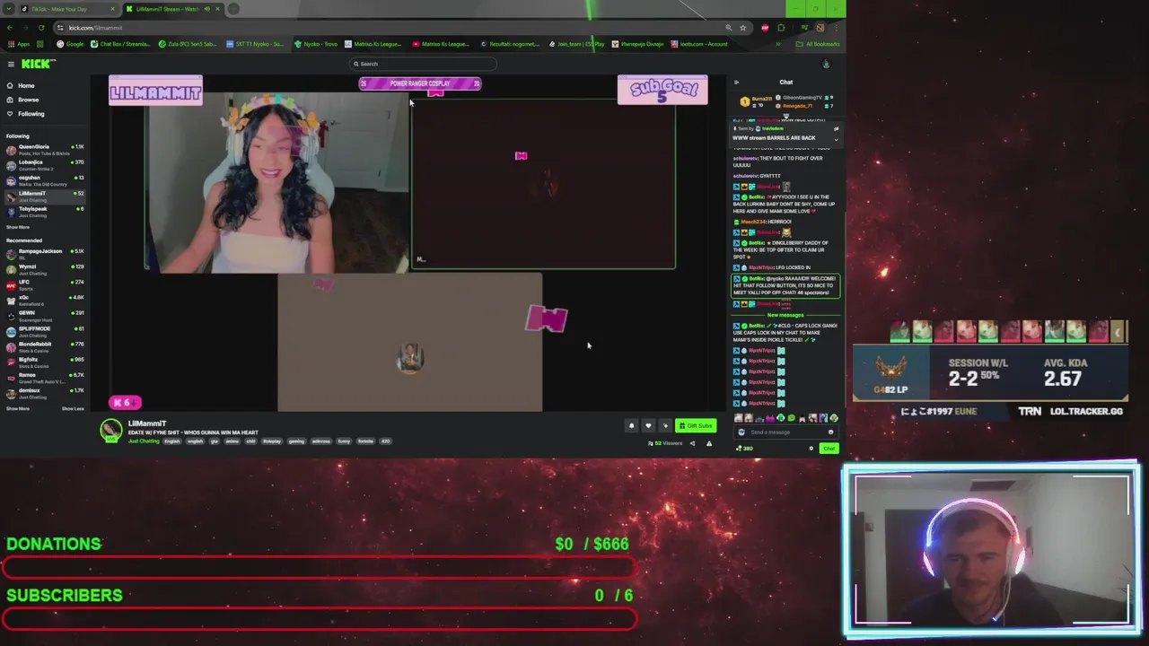Expand Following list with Show More
1149x646 pixels.
click(18, 227)
